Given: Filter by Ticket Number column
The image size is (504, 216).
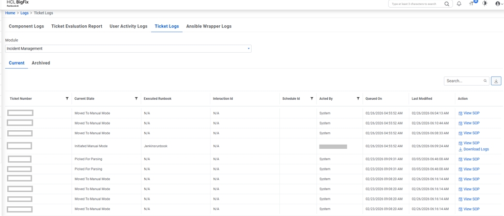Looking at the screenshot, I should click(67, 99).
